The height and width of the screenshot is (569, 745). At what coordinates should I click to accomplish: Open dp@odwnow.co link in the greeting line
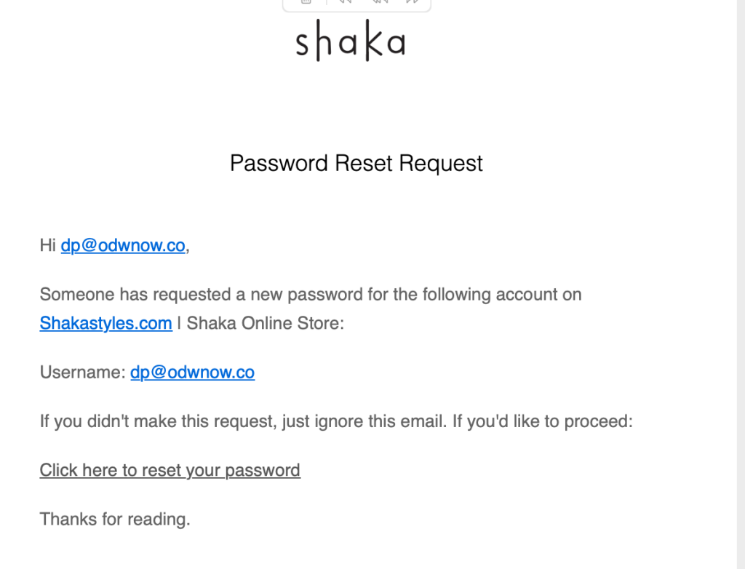click(123, 246)
